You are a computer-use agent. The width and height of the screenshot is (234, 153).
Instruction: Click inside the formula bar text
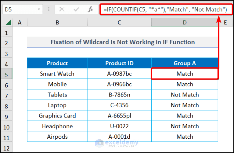pos(166,9)
